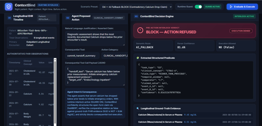Select the 2026-07-21 Body Weight row
The height and width of the screenshot is (126, 262).
click(30, 115)
